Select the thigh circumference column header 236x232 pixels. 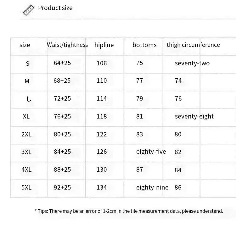point(193,45)
